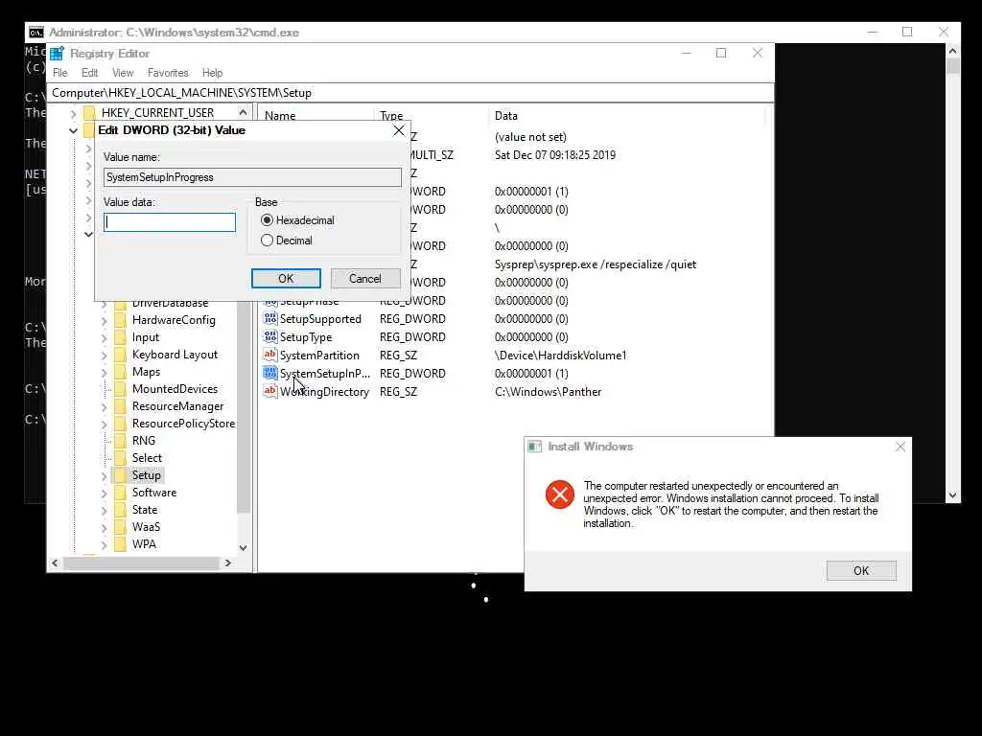Open the View menu in Registry Editor
The height and width of the screenshot is (736, 982).
click(123, 73)
